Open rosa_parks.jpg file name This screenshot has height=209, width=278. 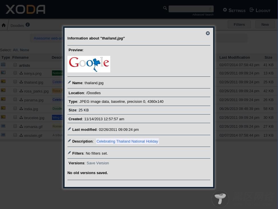pyautogui.click(x=36, y=91)
